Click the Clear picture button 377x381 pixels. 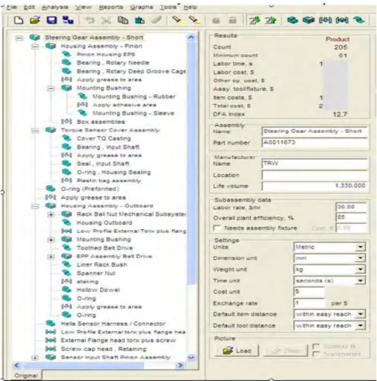(x=285, y=351)
